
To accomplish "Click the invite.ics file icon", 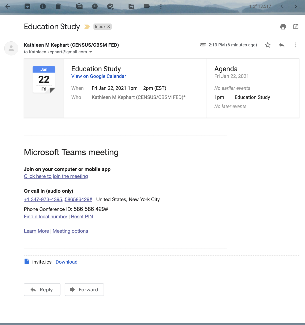I will 27,262.
